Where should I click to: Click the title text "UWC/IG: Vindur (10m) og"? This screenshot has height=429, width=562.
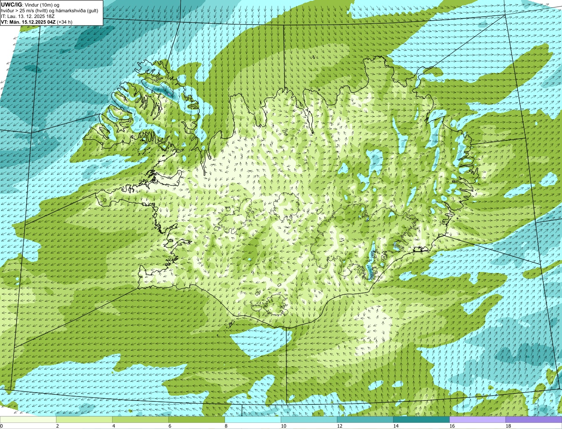click(x=30, y=4)
